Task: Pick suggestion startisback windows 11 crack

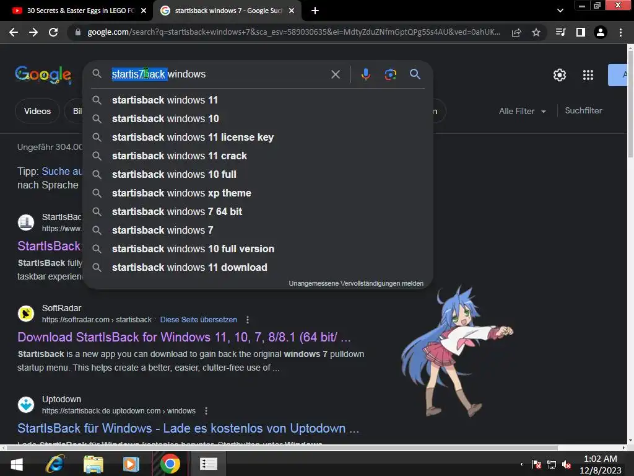Action: coord(258,156)
